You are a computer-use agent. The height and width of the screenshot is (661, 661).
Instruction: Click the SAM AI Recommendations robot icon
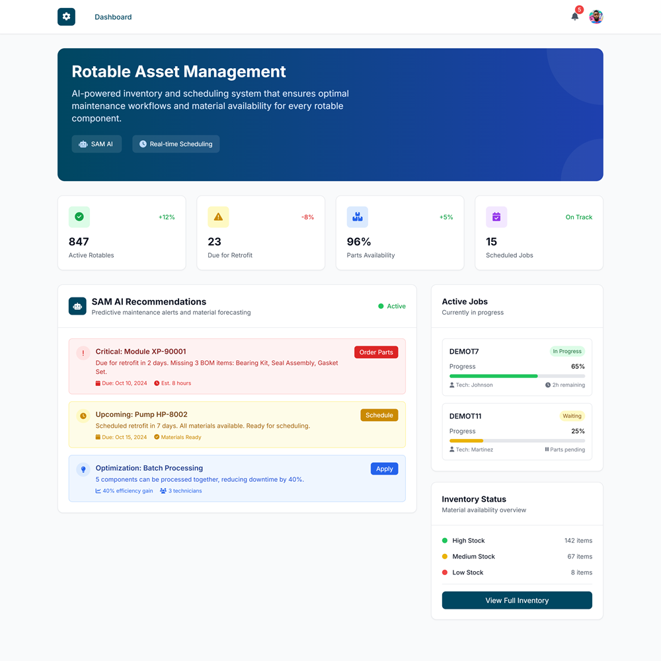(77, 306)
